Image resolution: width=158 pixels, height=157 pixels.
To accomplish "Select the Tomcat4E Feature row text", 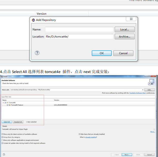I will (17, 105).
